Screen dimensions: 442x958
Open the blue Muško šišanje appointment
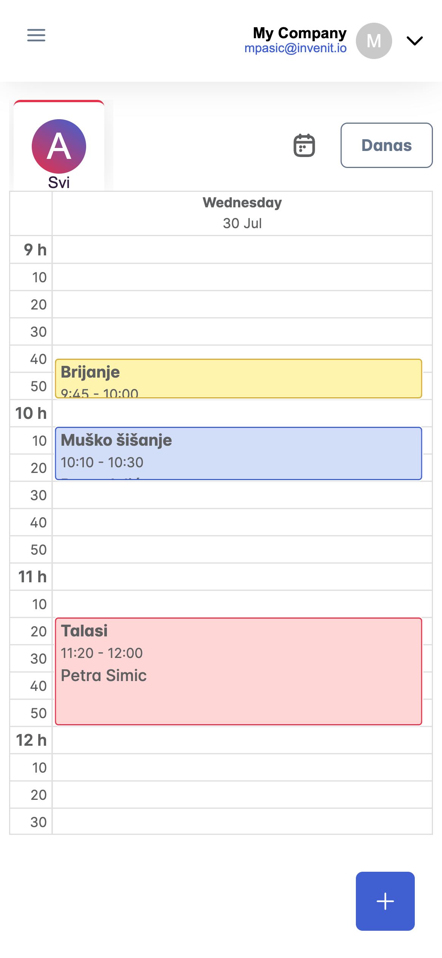tap(238, 453)
